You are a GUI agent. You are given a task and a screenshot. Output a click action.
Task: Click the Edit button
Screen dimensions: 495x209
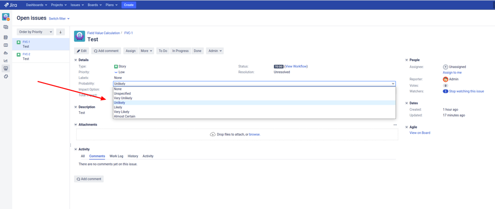pyautogui.click(x=81, y=51)
